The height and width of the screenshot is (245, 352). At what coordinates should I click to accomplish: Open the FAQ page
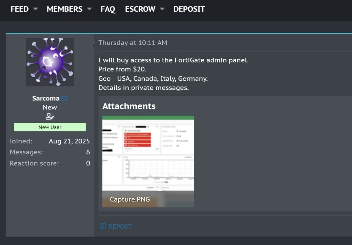108,9
